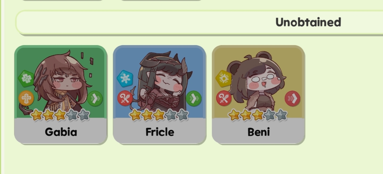Click Fricle's green single-chevron icon
383x174 pixels.
[x=194, y=98]
